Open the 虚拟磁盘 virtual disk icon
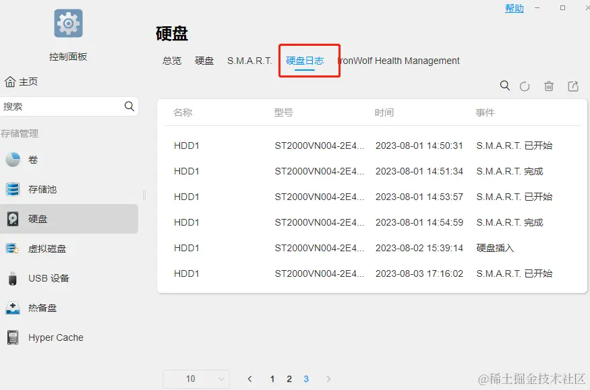The width and height of the screenshot is (590, 390). coord(12,249)
